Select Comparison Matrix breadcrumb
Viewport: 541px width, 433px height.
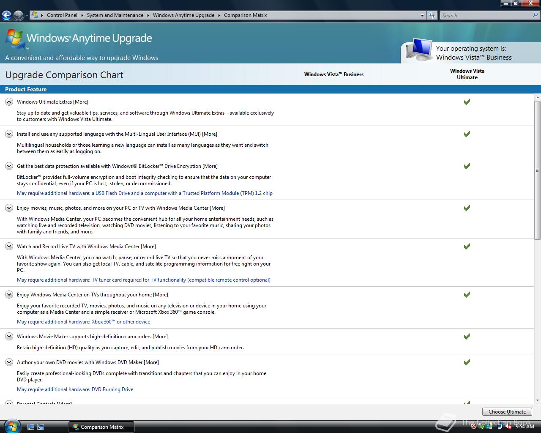click(x=245, y=15)
